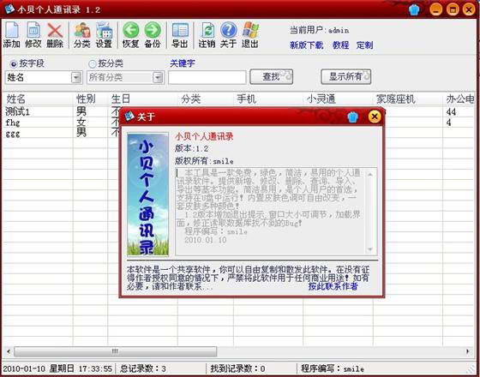Click the skin shirt icon in 关于 dialog

pos(352,117)
